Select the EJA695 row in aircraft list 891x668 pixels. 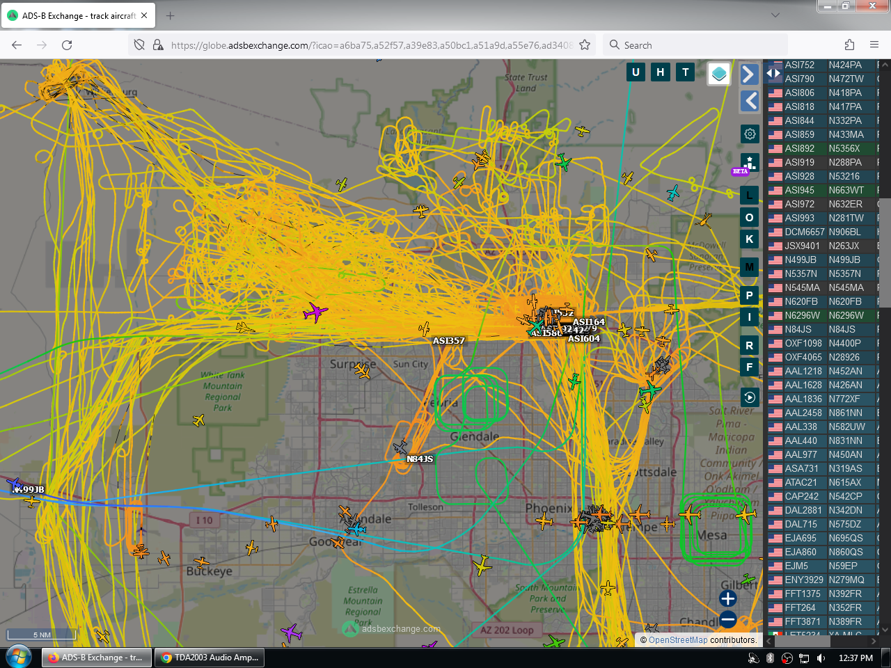[x=823, y=538]
